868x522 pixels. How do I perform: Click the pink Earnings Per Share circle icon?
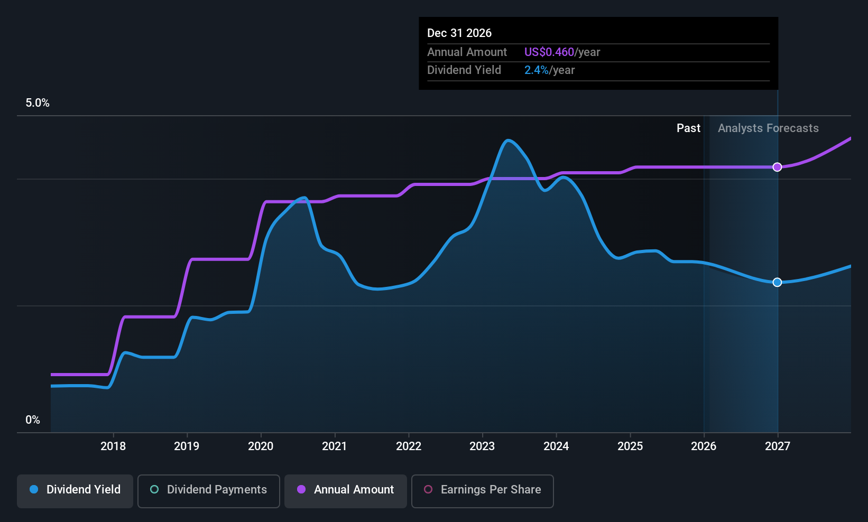pyautogui.click(x=428, y=489)
